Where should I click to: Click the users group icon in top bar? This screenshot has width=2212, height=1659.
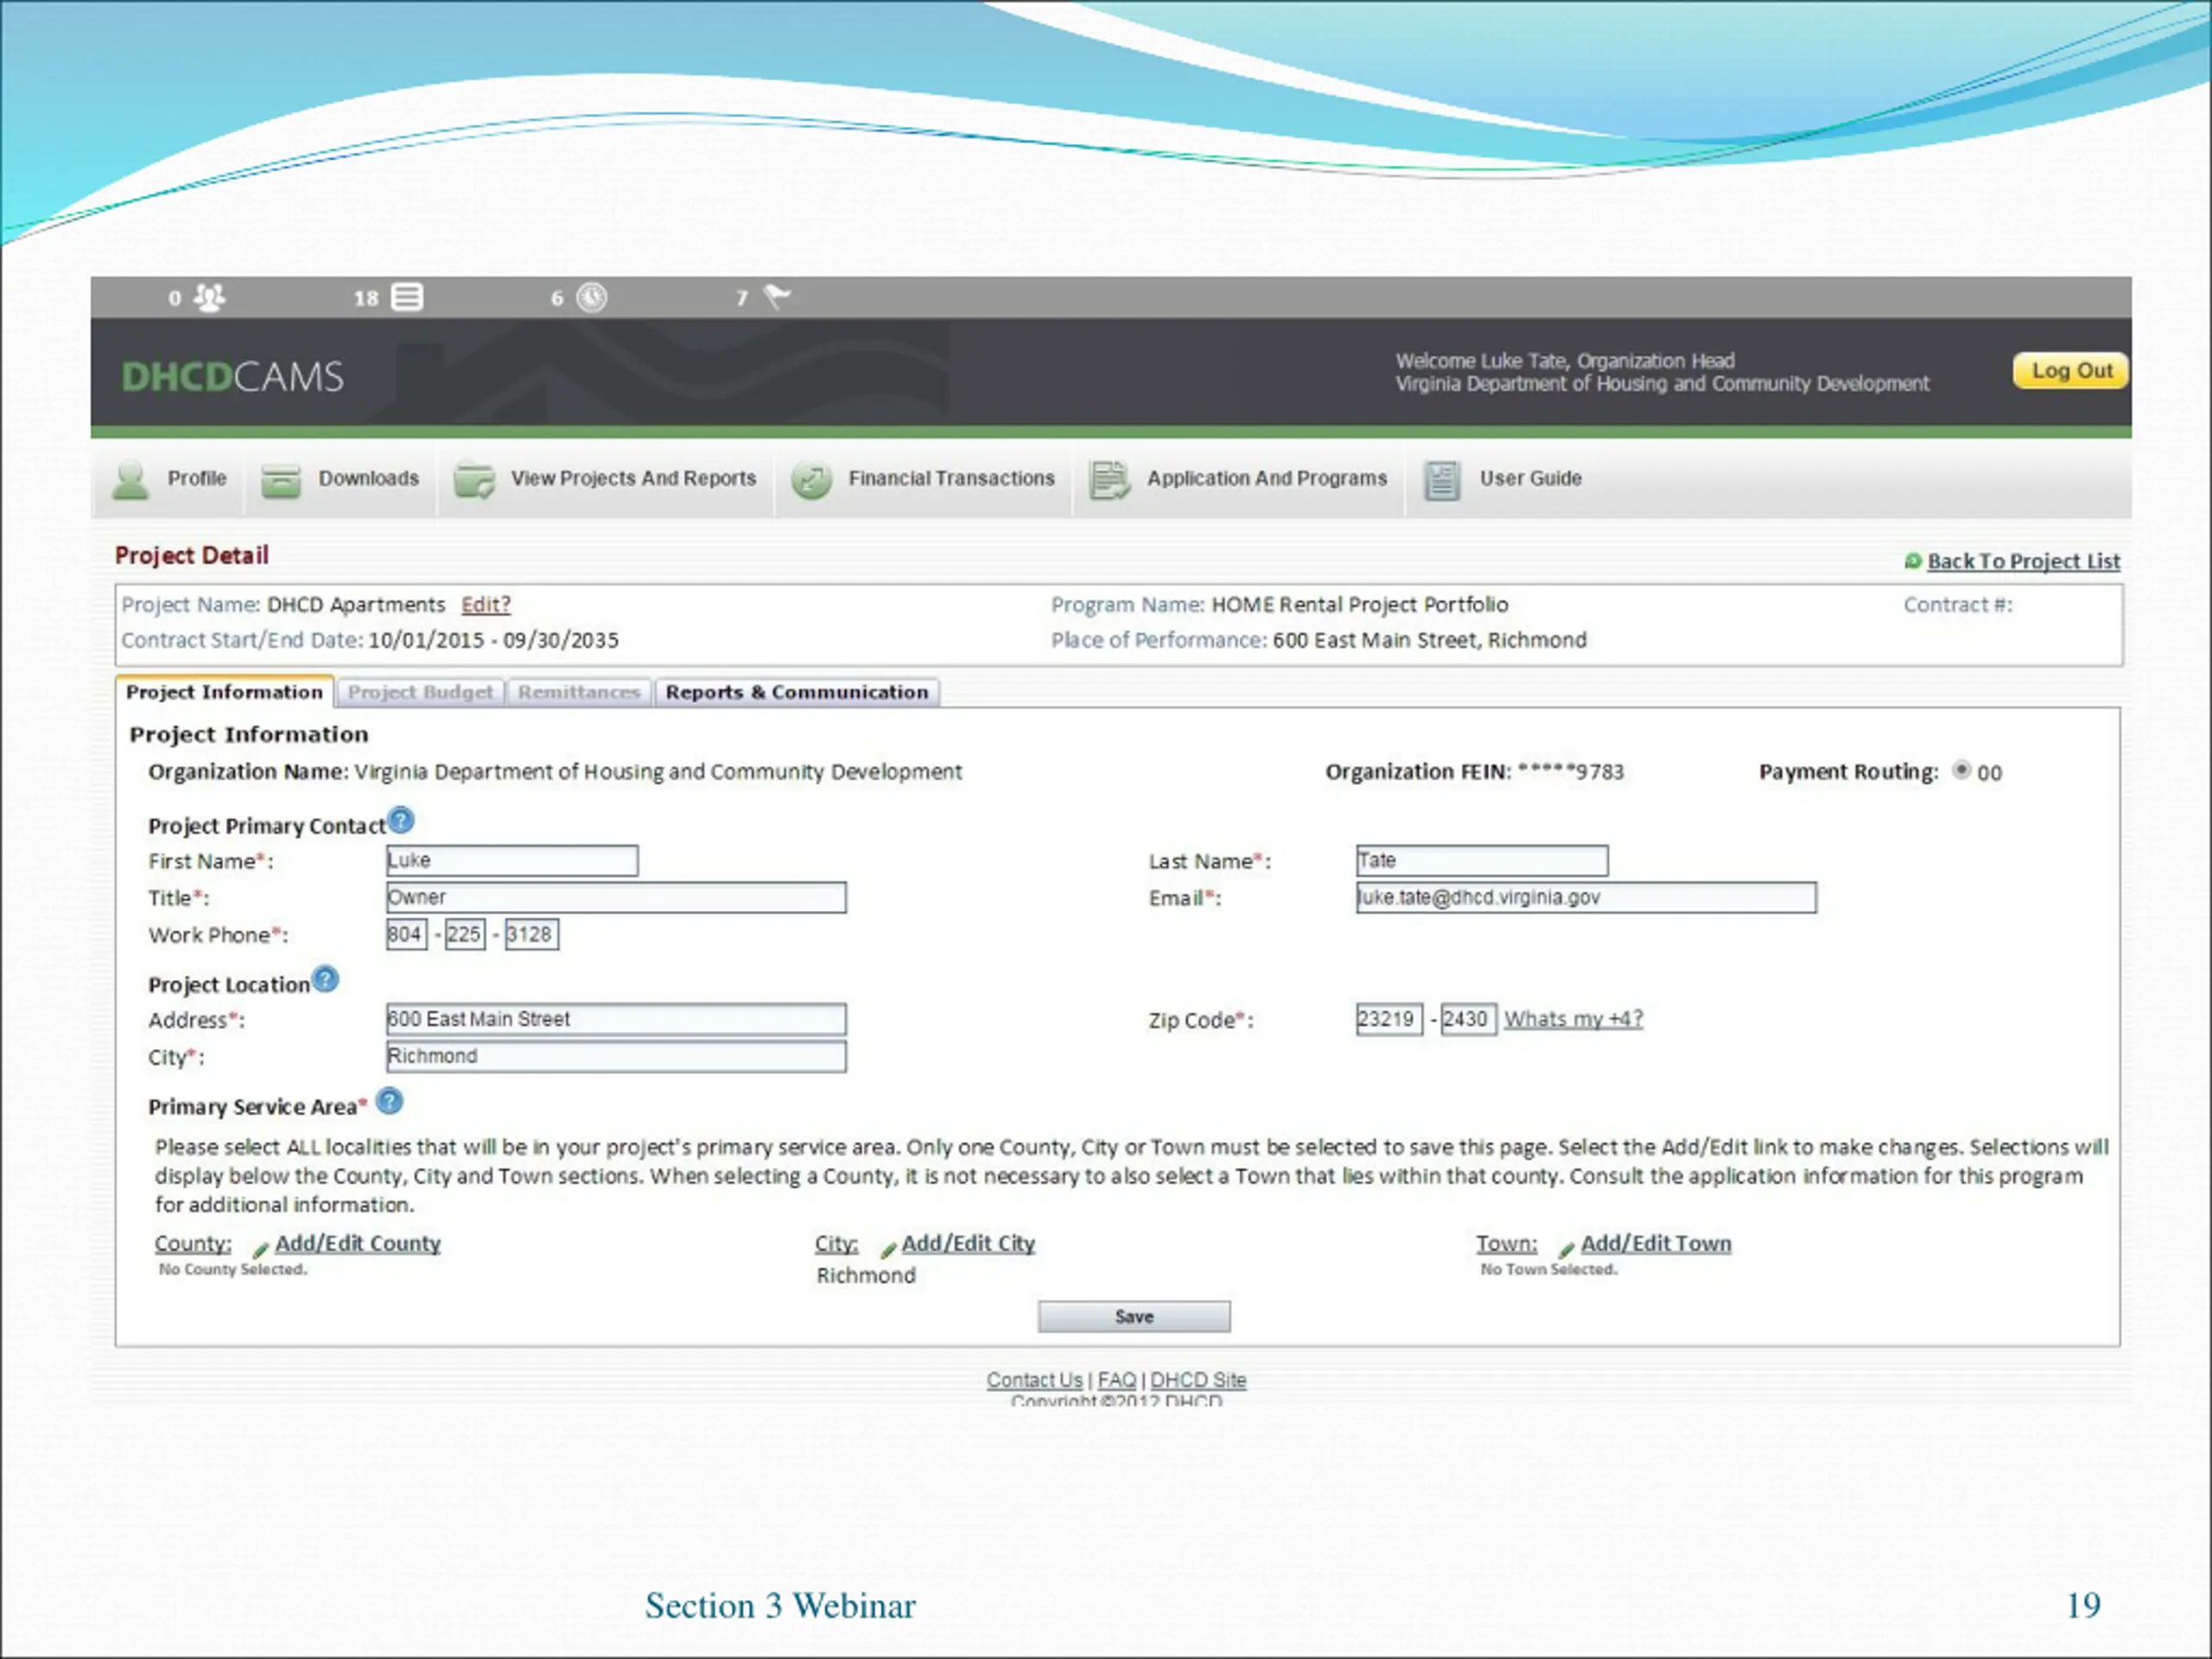pos(209,297)
